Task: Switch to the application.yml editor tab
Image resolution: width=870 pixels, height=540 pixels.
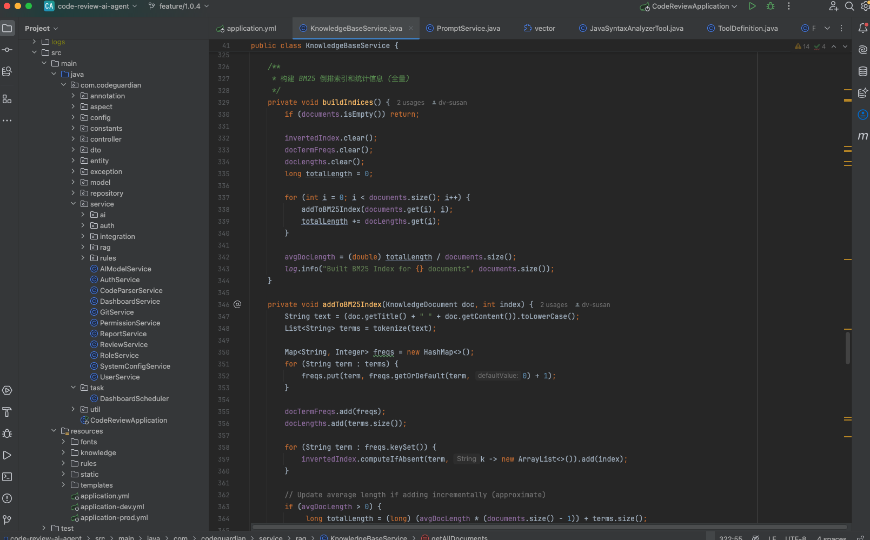Action: pyautogui.click(x=251, y=28)
